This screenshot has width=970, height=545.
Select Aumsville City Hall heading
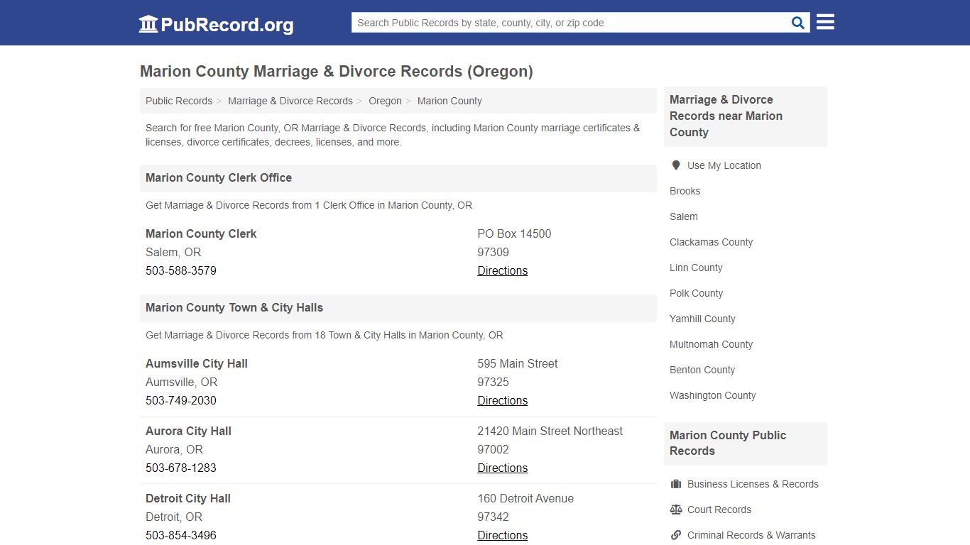pos(197,363)
